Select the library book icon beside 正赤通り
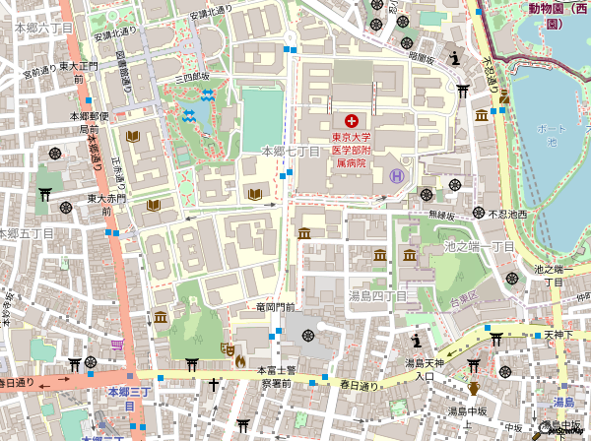The width and height of the screenshot is (591, 441). [131, 138]
